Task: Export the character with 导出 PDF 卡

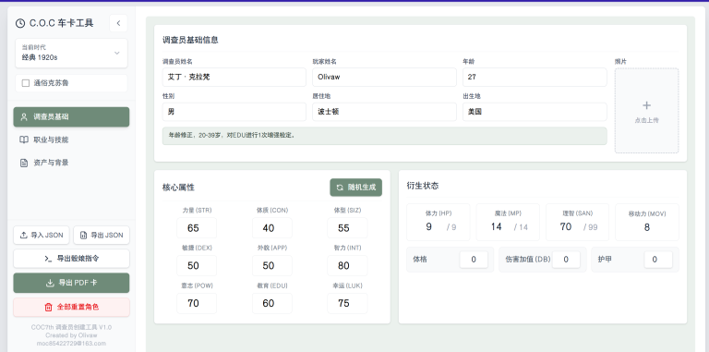Action: 71,283
